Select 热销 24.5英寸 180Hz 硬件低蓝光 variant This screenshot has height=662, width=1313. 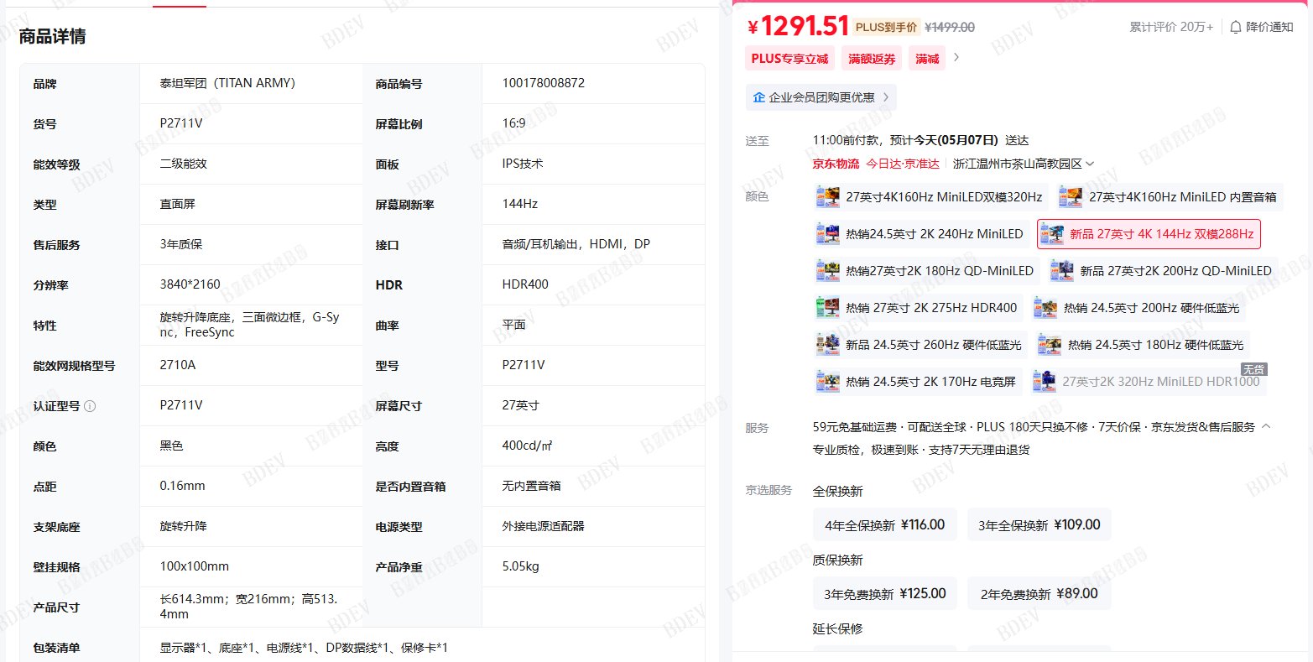tap(1143, 345)
